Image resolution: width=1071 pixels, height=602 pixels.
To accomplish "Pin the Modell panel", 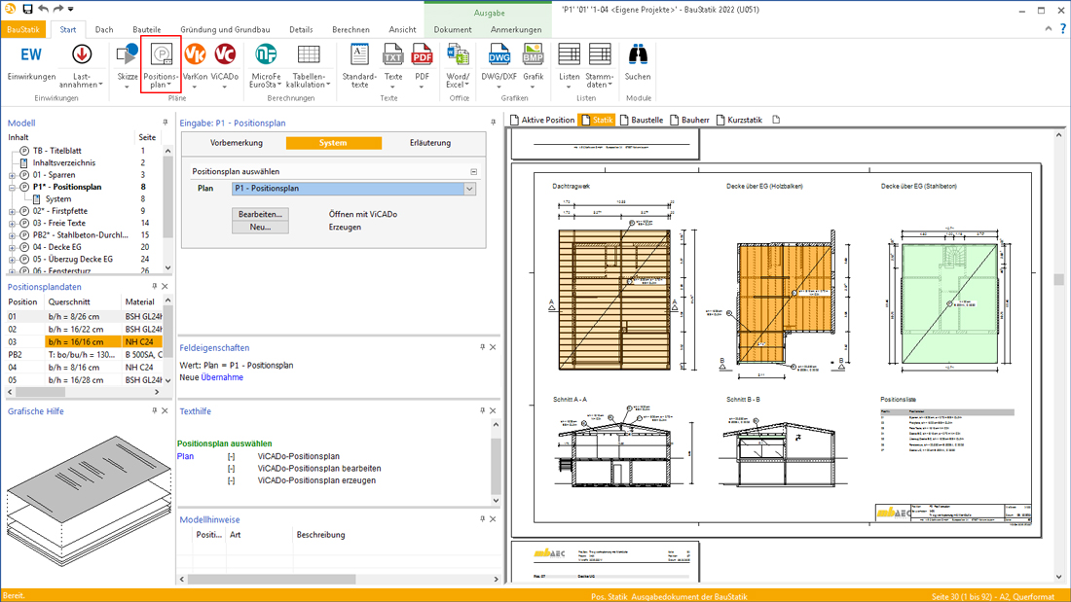I will 166,123.
